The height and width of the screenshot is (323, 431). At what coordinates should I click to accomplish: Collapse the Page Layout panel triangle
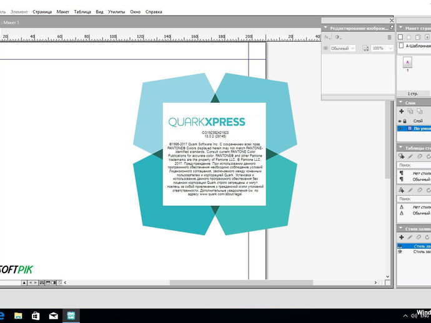tap(401, 27)
